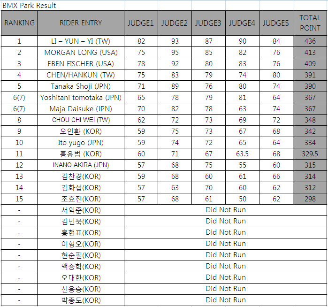Screen dimensions: 328x307
Task: Click Li Yun Yi's JUDGE2 score 93
Action: (x=175, y=41)
